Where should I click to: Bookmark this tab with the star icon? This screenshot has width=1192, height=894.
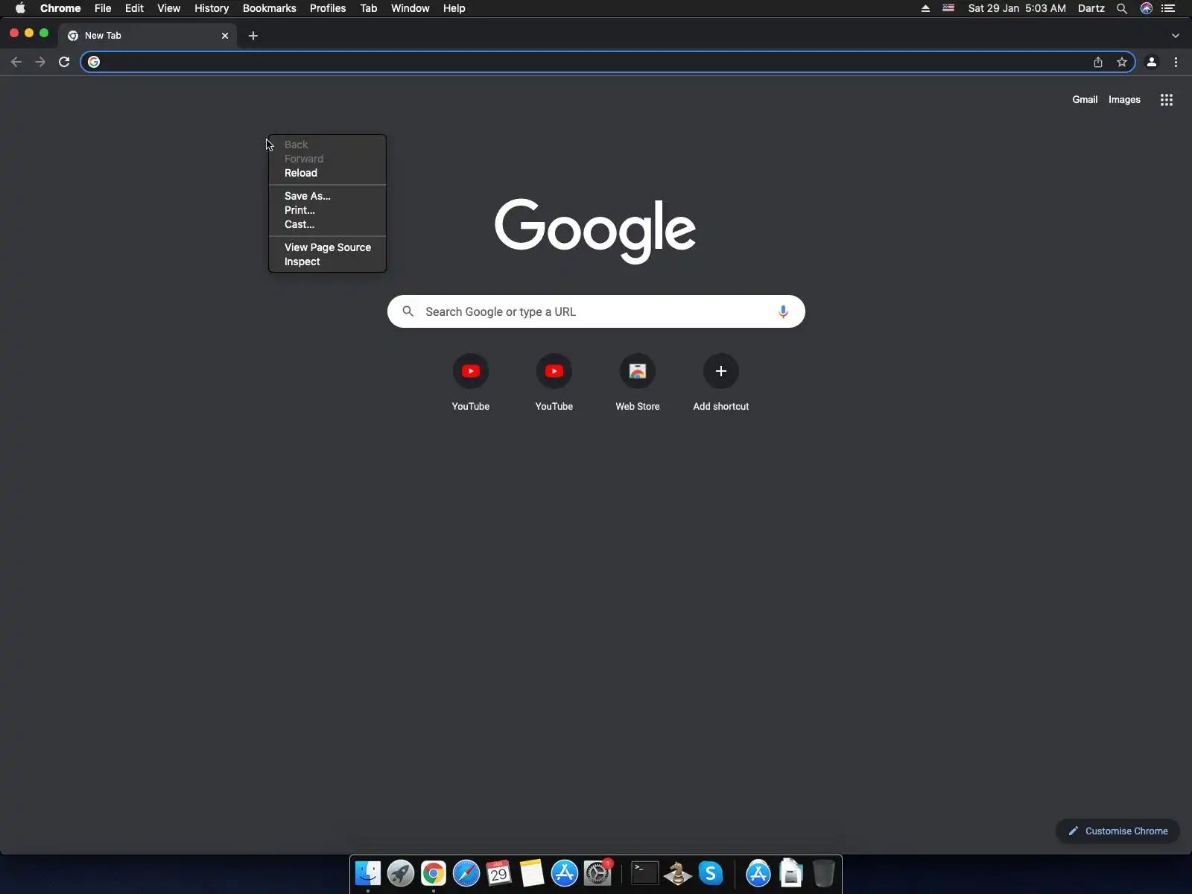pos(1122,62)
